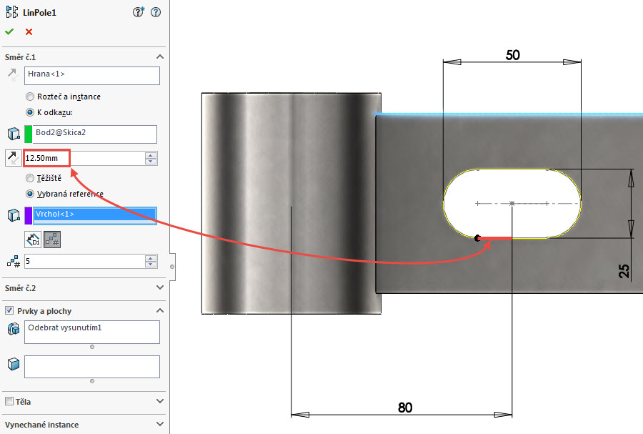Click the features to pattern icon
The width and height of the screenshot is (643, 434).
[x=12, y=330]
